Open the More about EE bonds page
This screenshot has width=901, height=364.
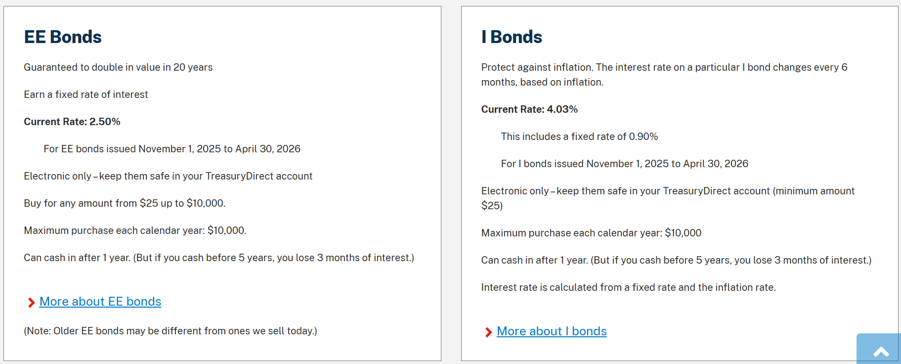(100, 302)
